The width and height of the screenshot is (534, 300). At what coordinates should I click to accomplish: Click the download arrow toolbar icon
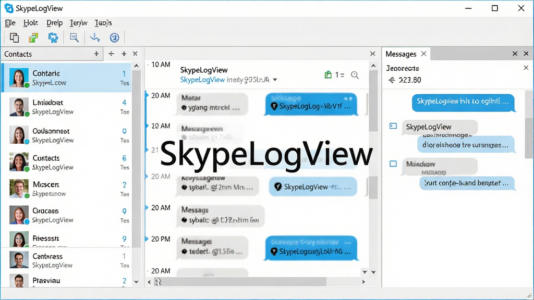(95, 37)
